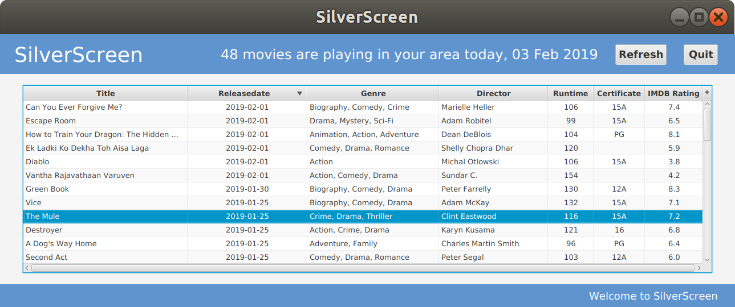
Task: Click the Refresh button
Action: tap(641, 55)
